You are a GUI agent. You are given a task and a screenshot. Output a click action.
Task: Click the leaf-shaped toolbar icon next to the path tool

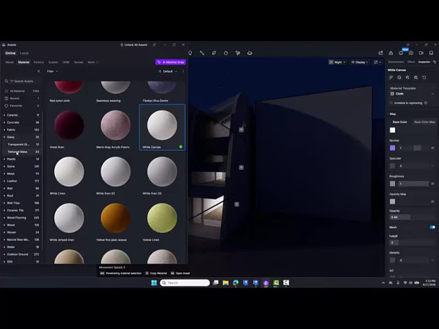click(214, 53)
